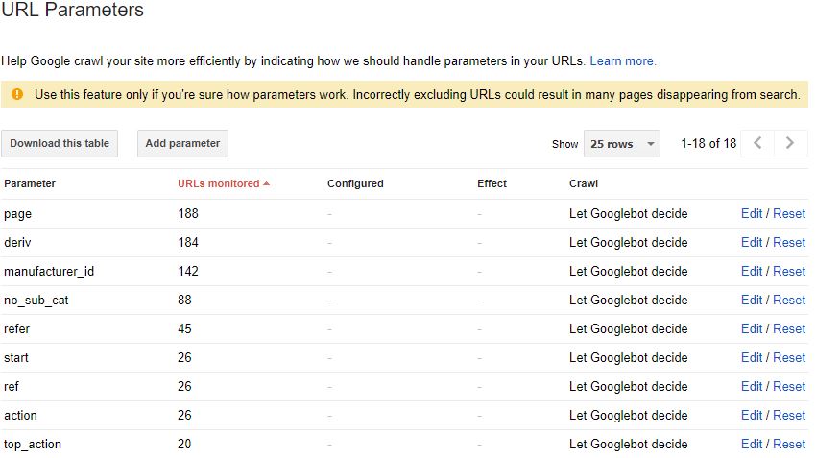816x458 pixels.
Task: Click the Crawl column header
Action: point(584,183)
